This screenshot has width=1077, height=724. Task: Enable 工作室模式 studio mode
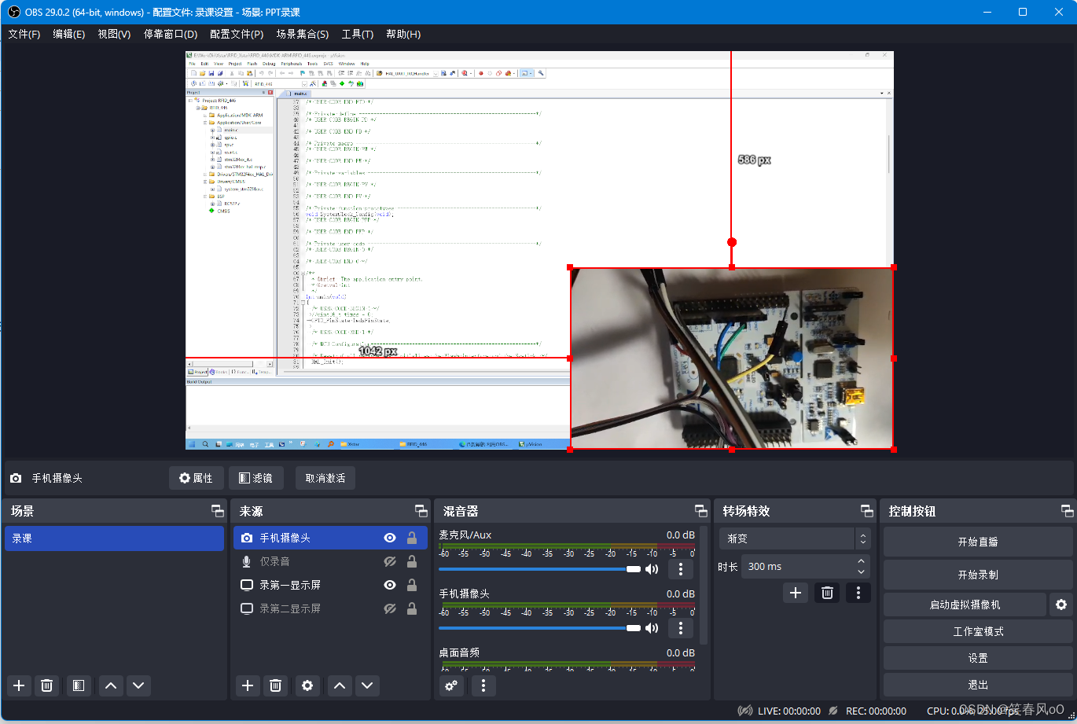978,631
